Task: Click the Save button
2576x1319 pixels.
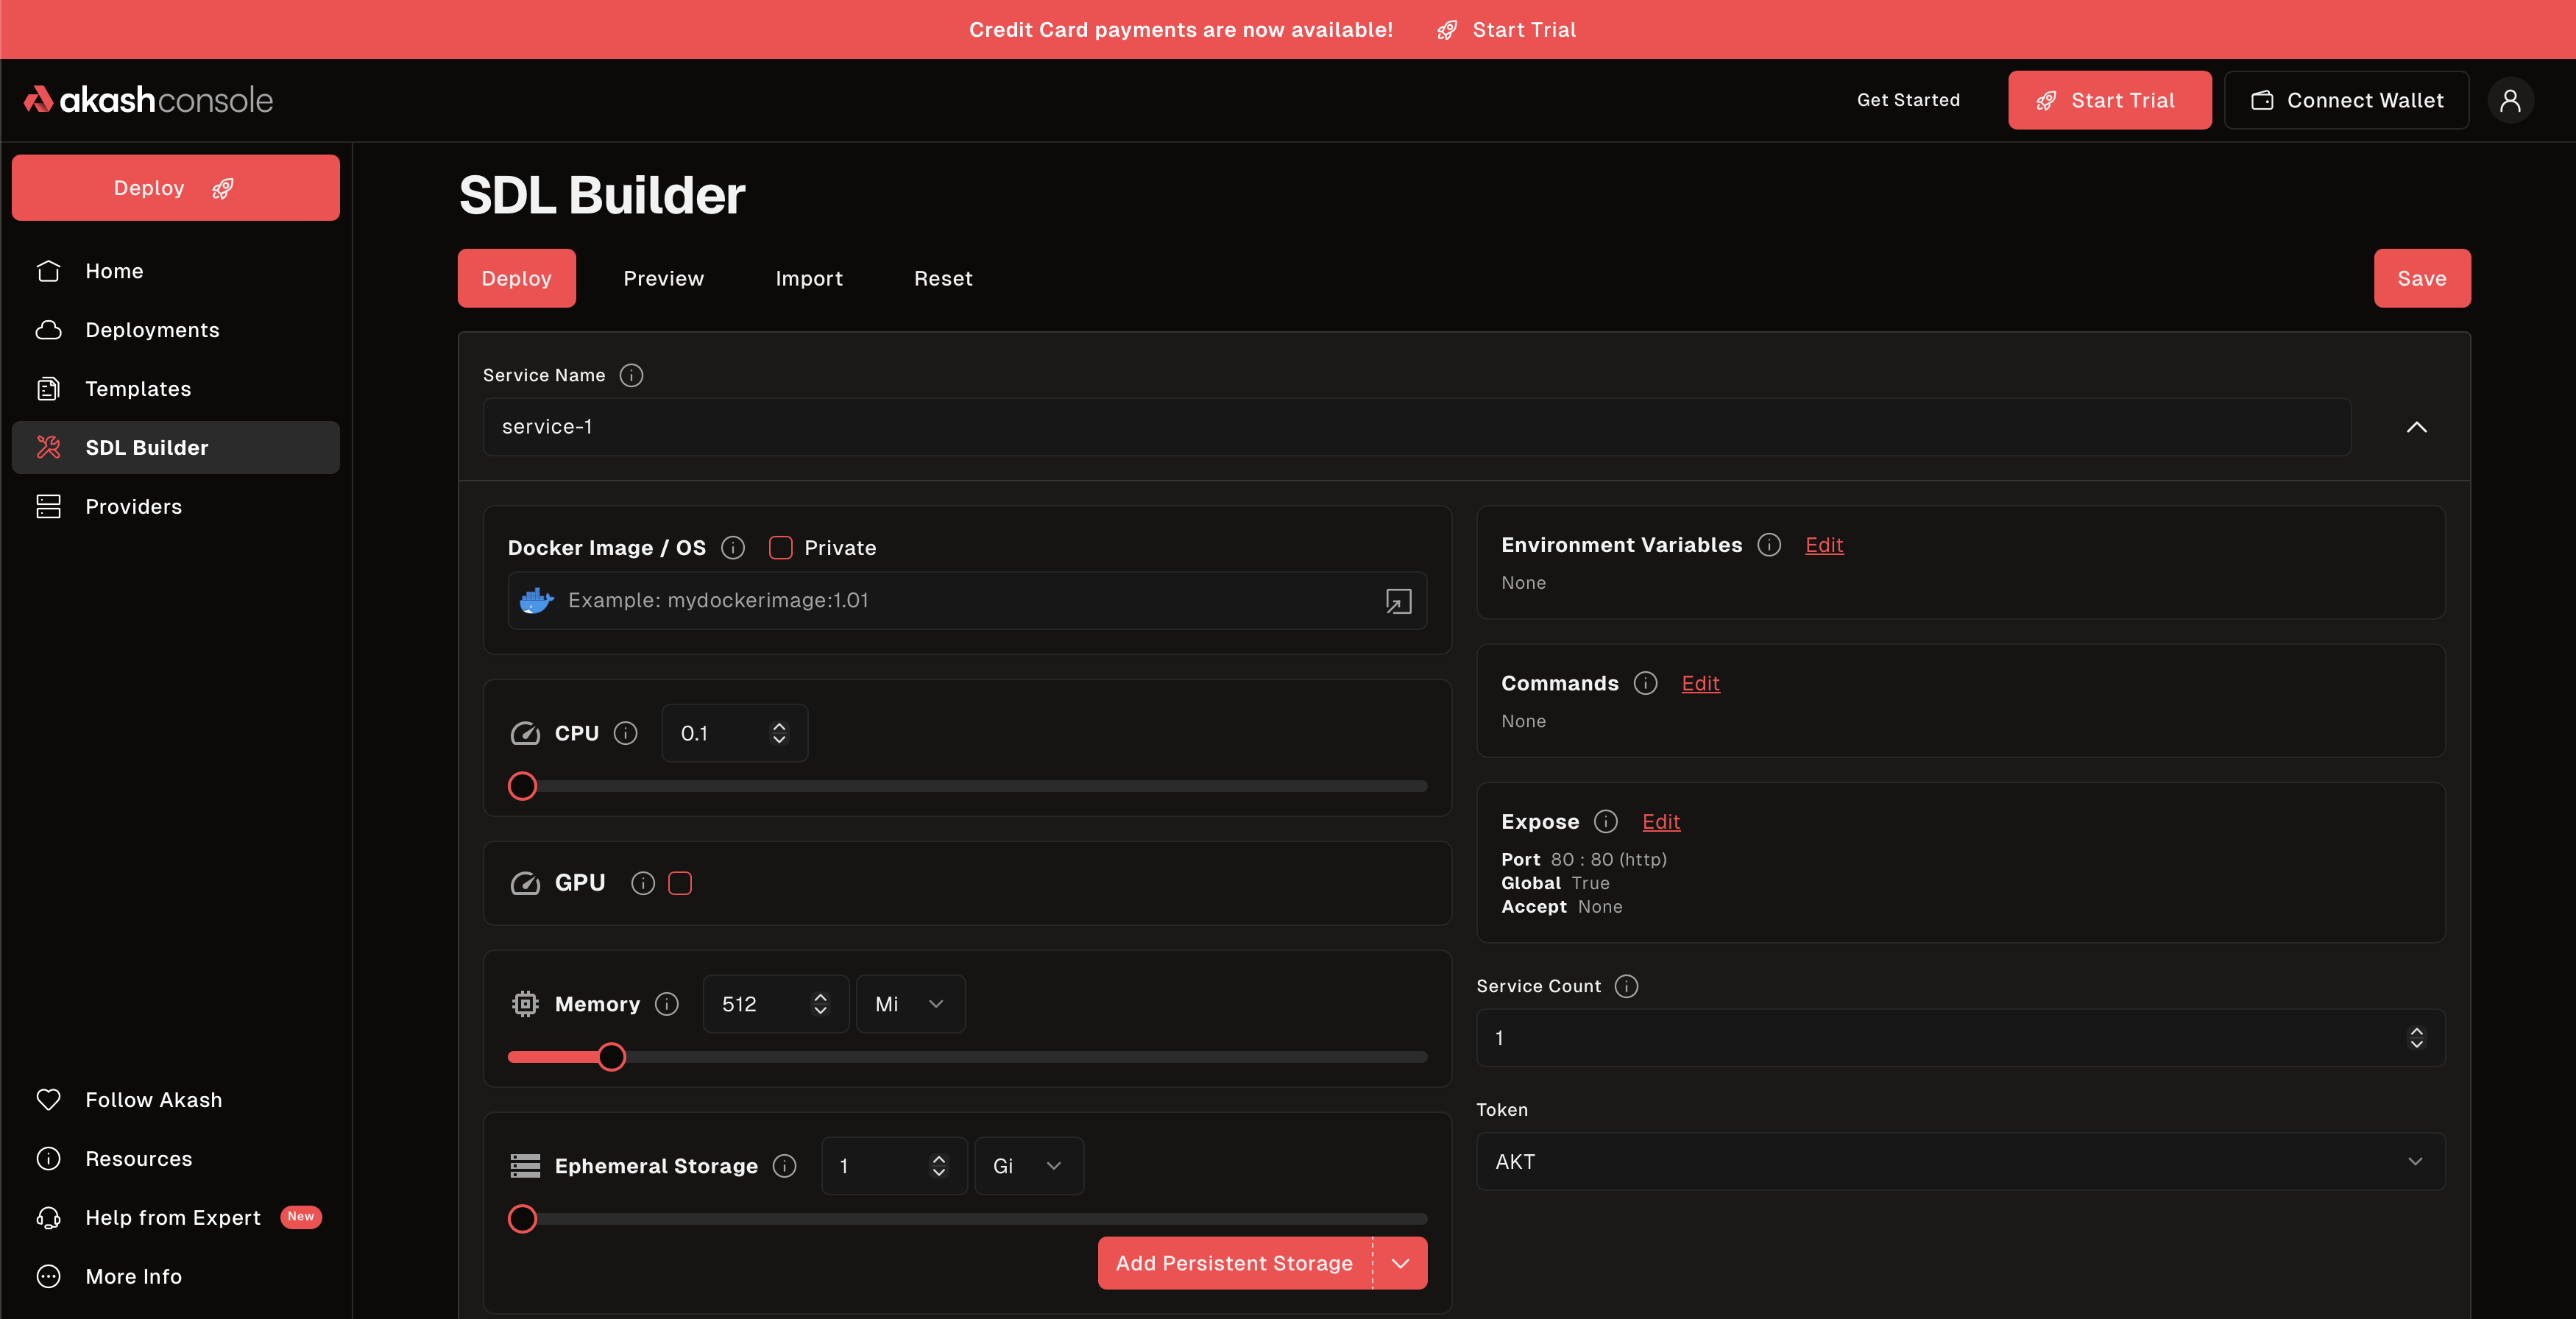Action: pyautogui.click(x=2422, y=278)
